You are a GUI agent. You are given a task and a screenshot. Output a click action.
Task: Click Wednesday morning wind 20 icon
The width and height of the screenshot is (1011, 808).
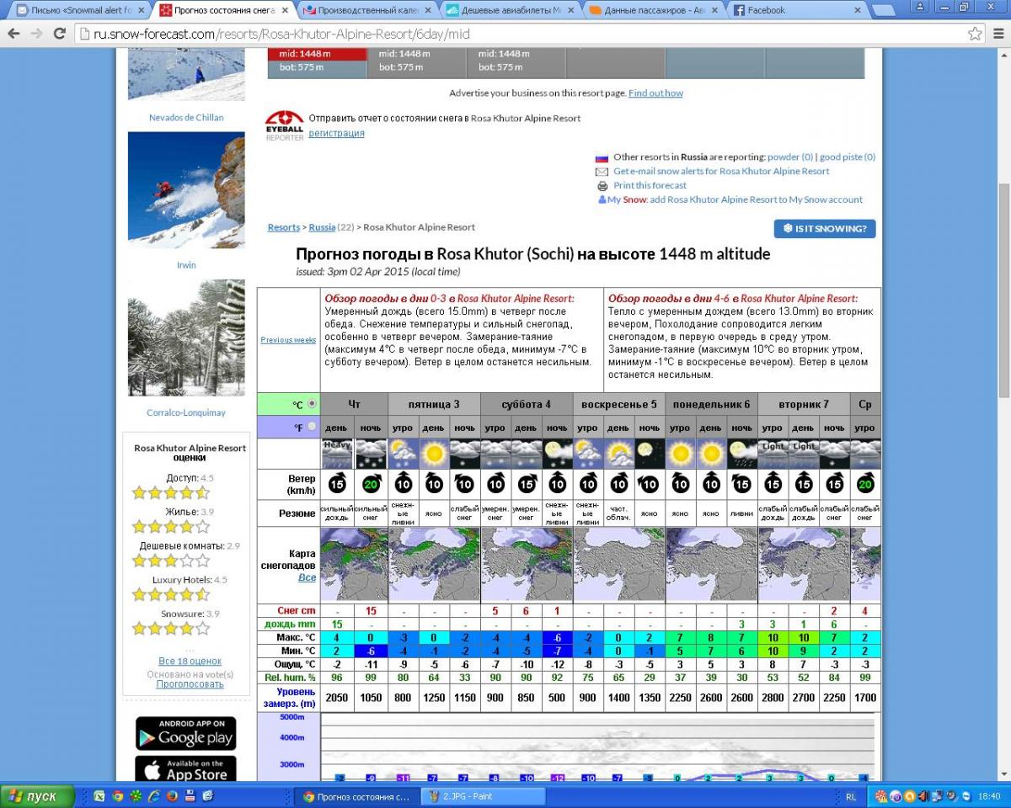pyautogui.click(x=865, y=484)
